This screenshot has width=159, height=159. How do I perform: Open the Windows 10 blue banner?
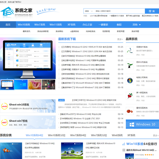142,124
